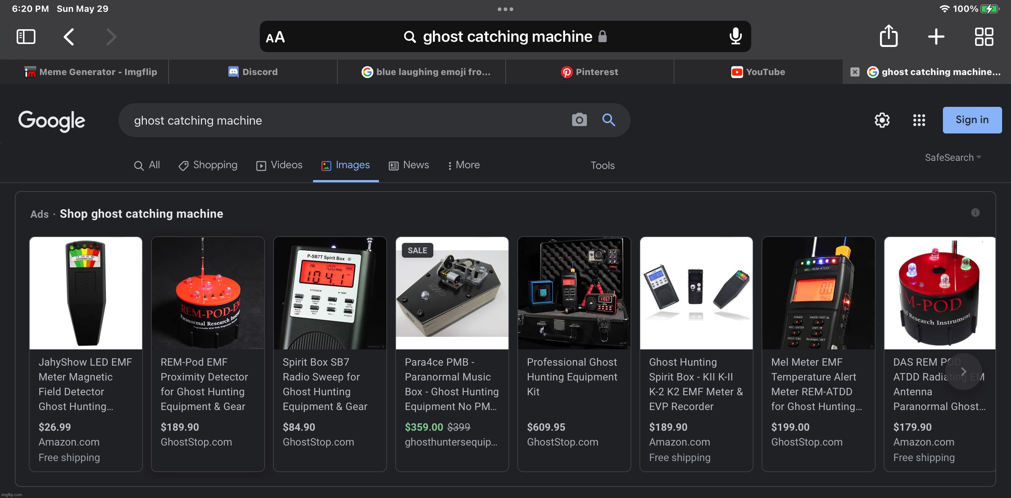The image size is (1011, 498).
Task: Open the AA reader view menu
Action: (x=275, y=37)
